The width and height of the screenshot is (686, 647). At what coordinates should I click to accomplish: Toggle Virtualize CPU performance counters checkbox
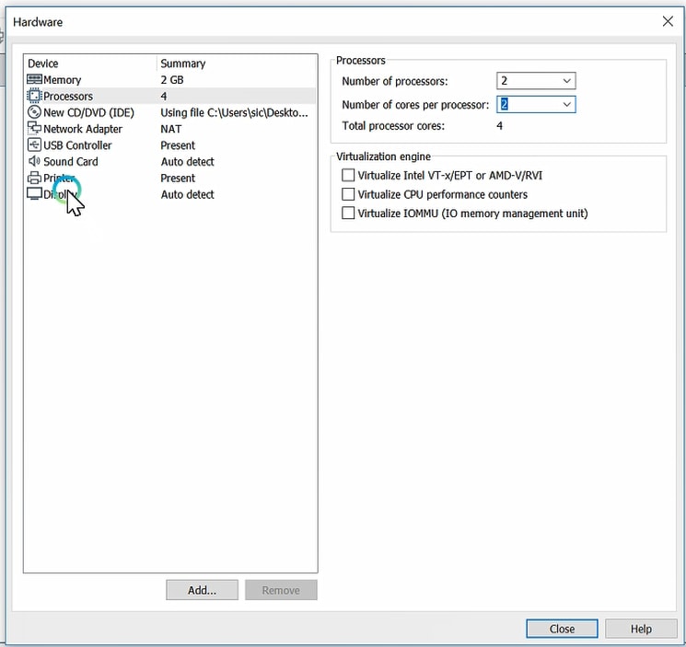[x=348, y=194]
